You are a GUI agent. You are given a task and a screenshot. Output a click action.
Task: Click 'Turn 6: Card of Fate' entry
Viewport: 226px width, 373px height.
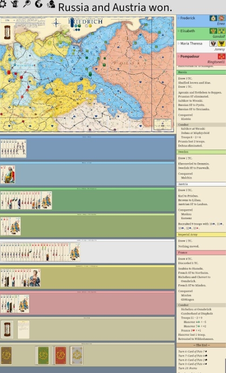tap(192, 352)
